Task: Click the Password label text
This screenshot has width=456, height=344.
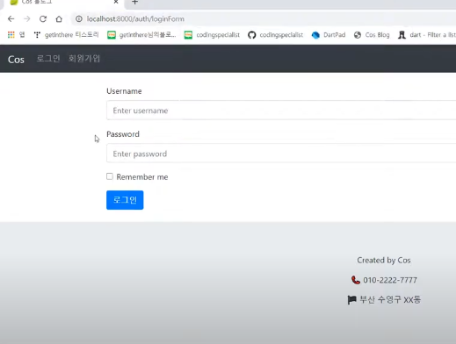Action: (x=123, y=134)
